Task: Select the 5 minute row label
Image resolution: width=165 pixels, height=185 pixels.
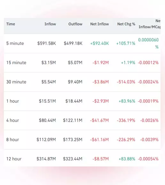Action: click(x=15, y=44)
